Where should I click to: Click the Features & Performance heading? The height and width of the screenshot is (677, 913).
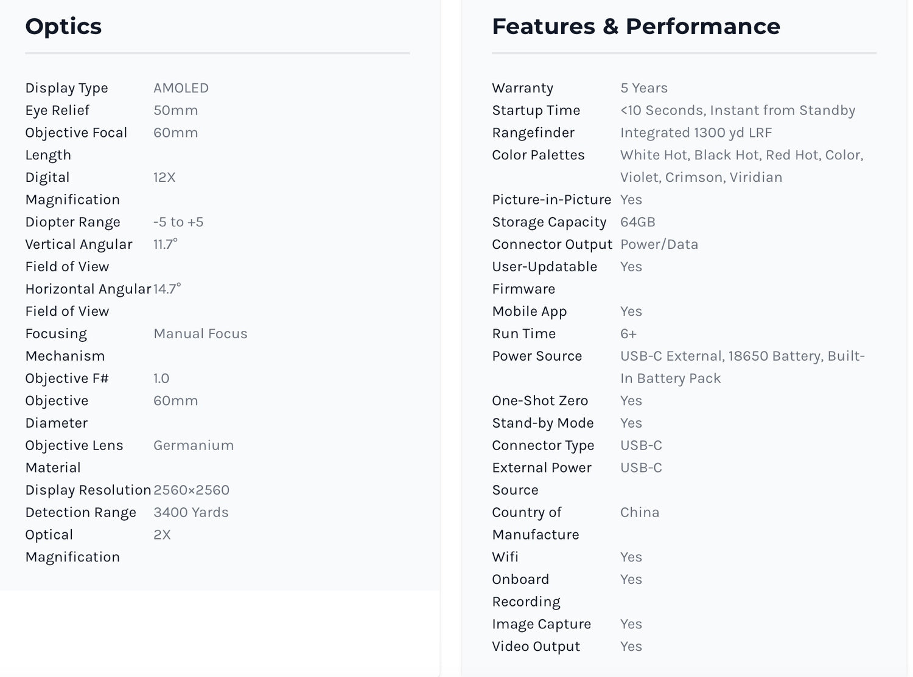pos(636,27)
